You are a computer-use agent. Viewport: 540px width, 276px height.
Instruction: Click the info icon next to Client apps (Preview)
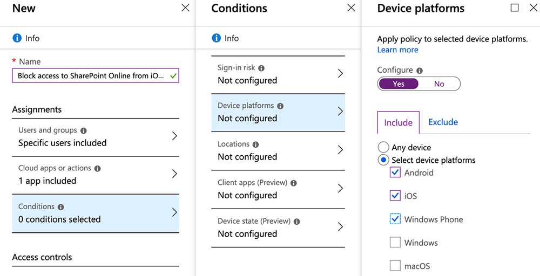293,183
